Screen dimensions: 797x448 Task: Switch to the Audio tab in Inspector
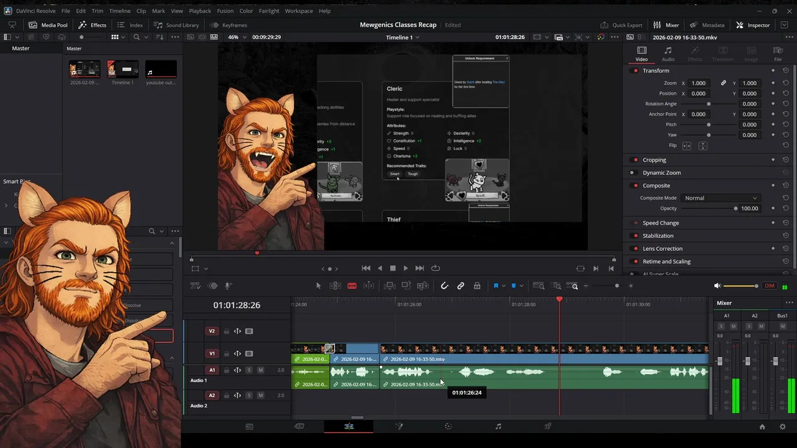coord(667,54)
